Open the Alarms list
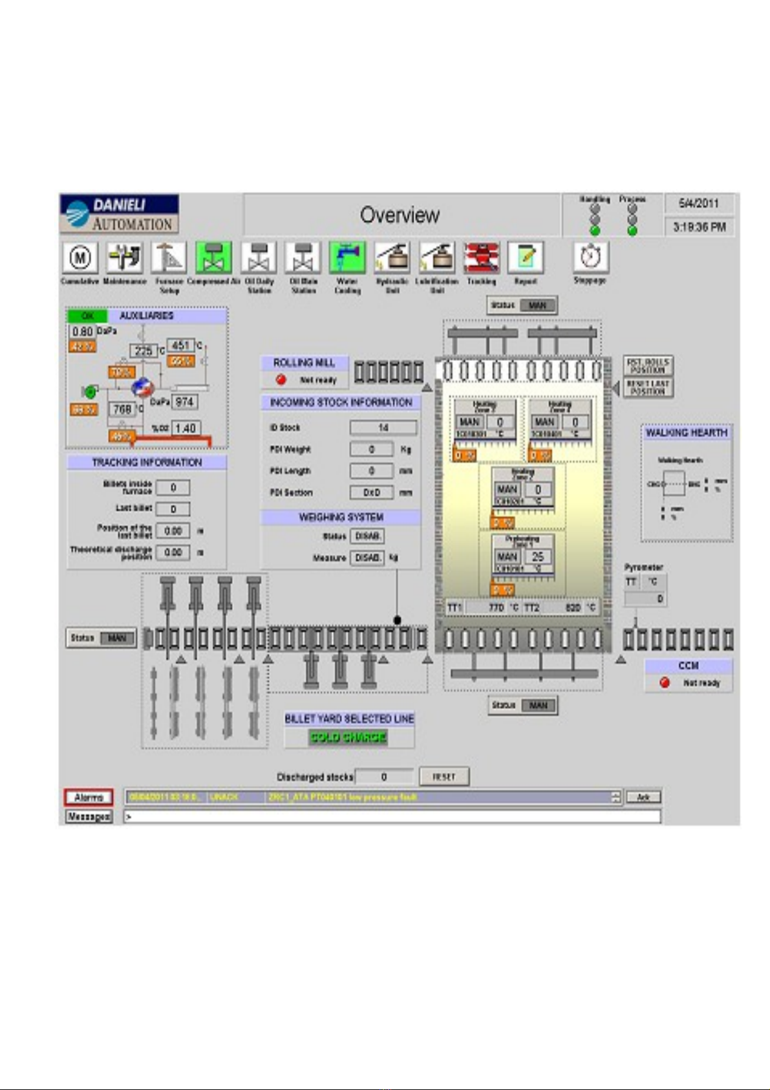Screen dimensions: 770x1090 coord(89,798)
